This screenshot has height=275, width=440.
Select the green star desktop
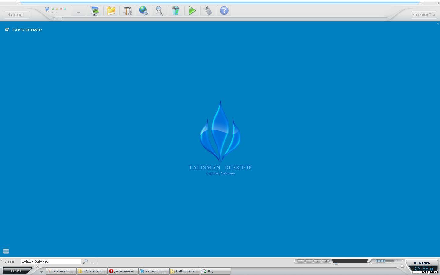53,9
